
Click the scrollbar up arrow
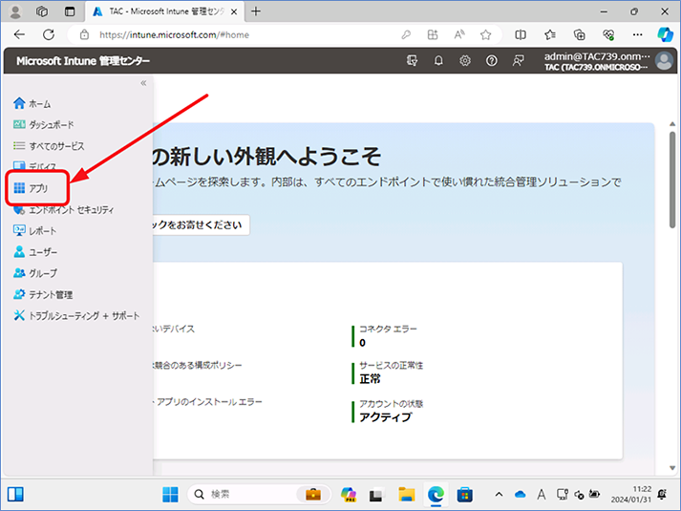point(672,124)
